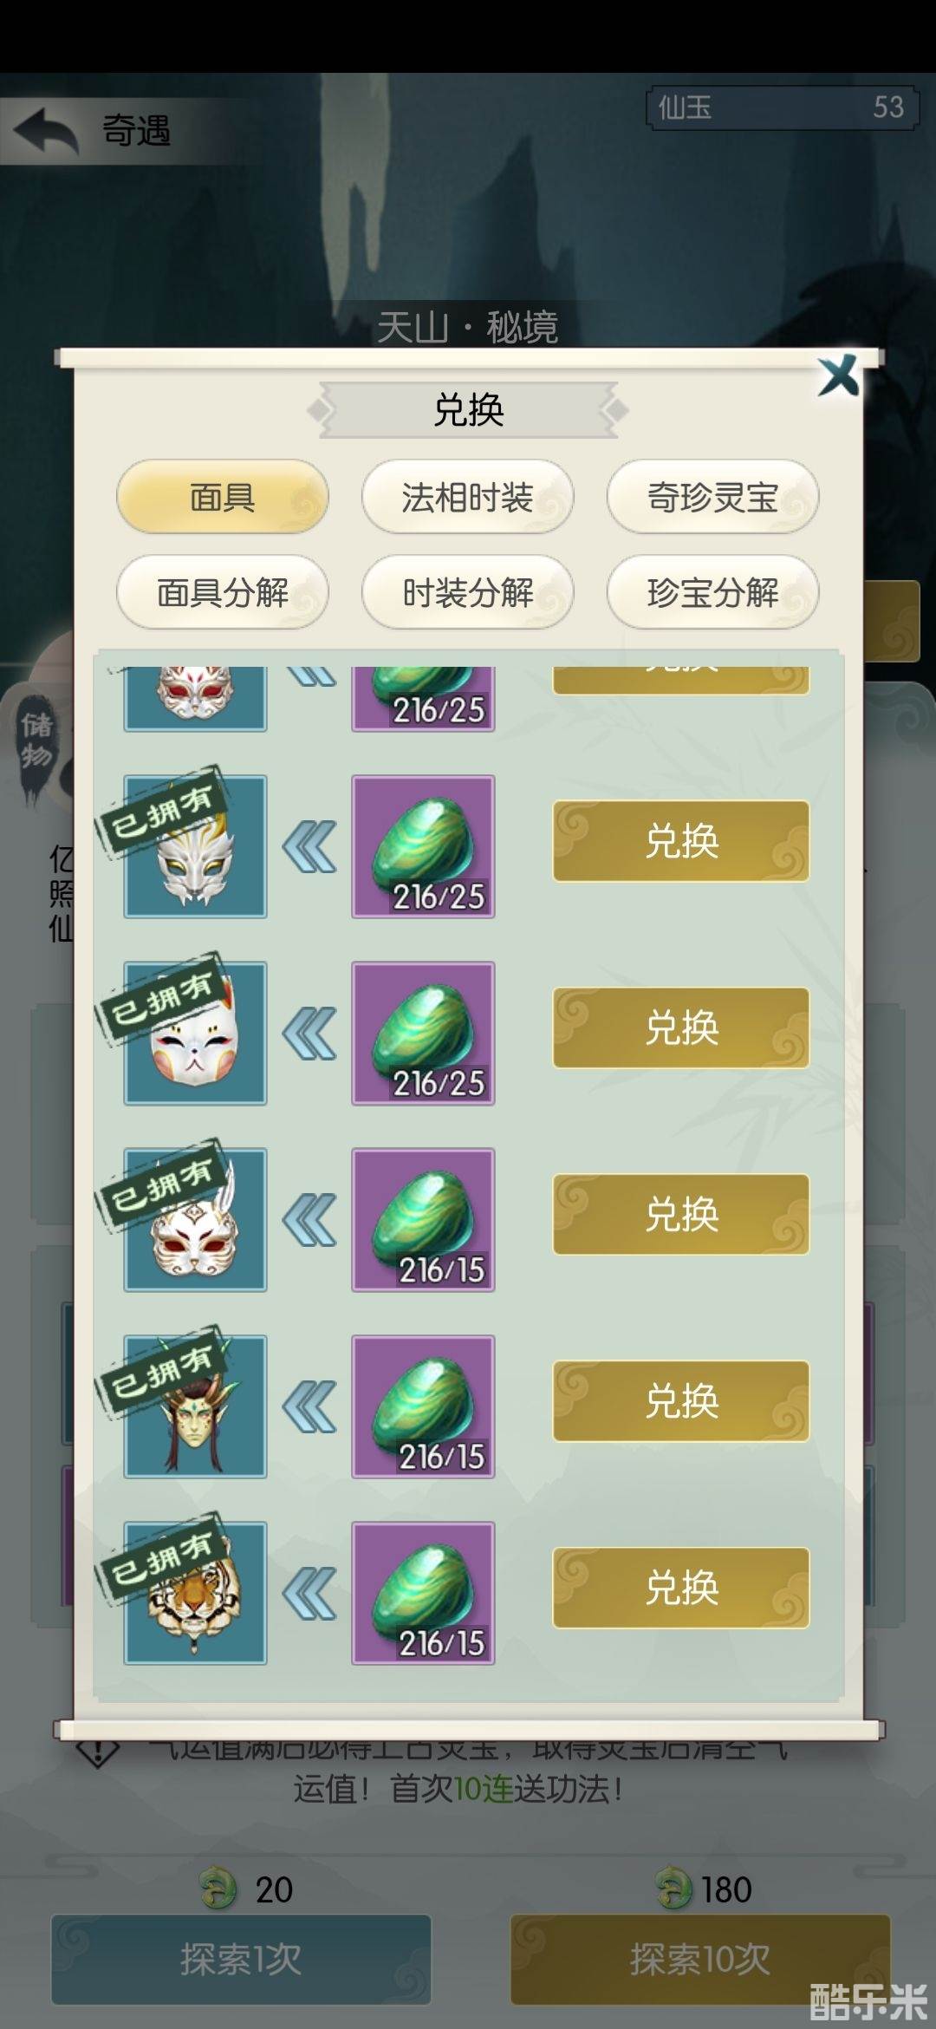Open the 法相时装 tab
The height and width of the screenshot is (2029, 936).
click(467, 497)
